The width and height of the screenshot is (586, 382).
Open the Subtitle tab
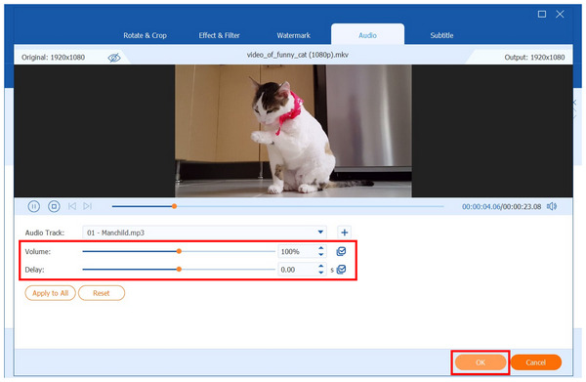pos(441,35)
